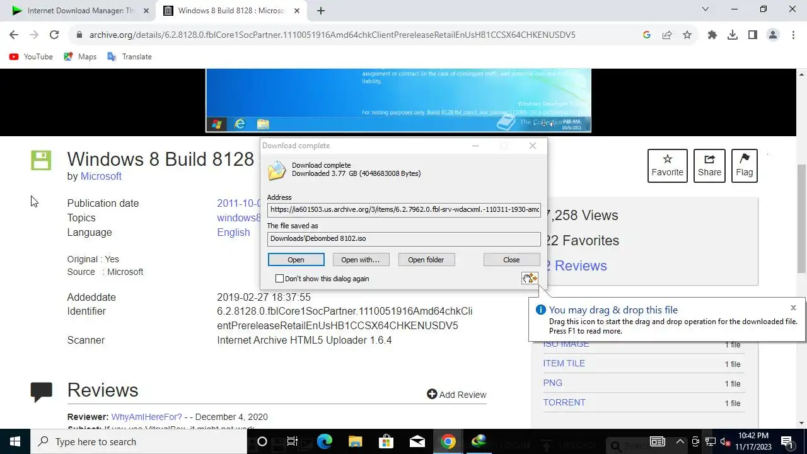This screenshot has height=454, width=807.
Task: Open the notification center icon
Action: pyautogui.click(x=787, y=441)
